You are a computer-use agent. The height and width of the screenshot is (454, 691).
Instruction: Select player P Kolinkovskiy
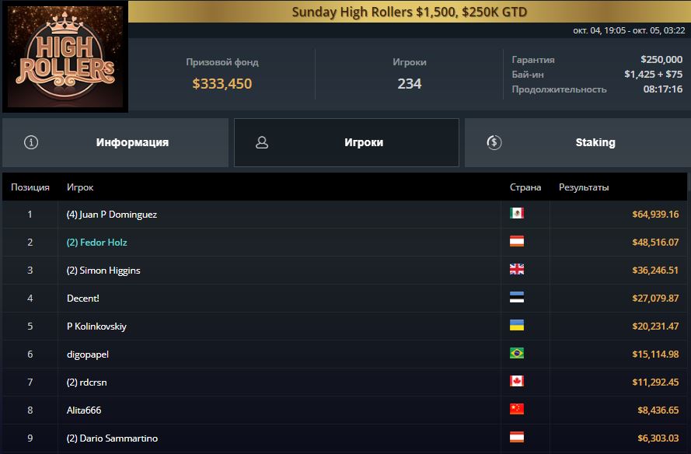click(x=96, y=327)
